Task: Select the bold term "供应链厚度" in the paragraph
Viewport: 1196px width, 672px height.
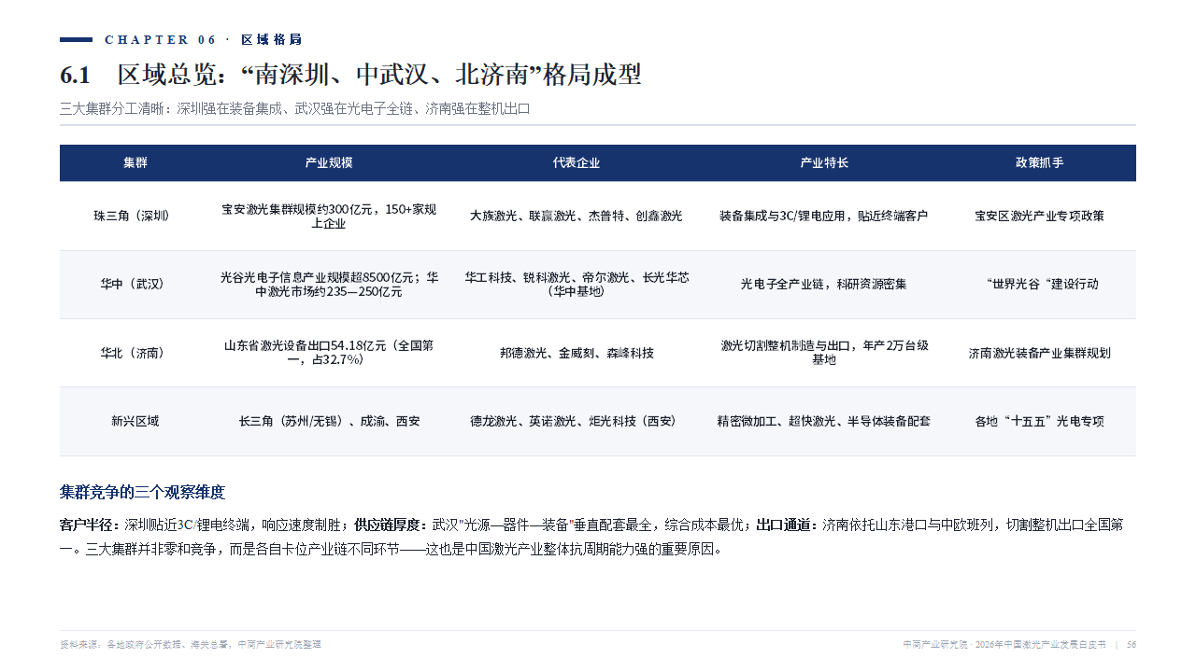Action: [385, 525]
